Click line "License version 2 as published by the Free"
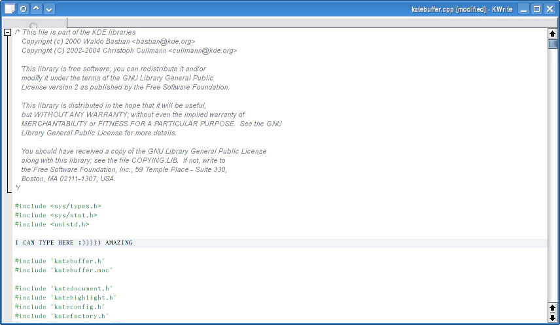560x325 pixels. (126, 88)
